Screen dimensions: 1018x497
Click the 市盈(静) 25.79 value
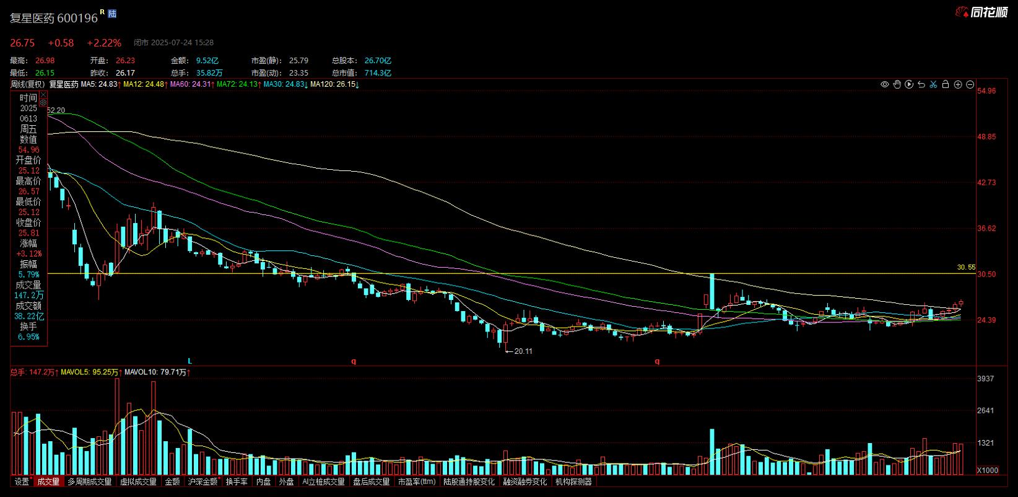tap(298, 61)
